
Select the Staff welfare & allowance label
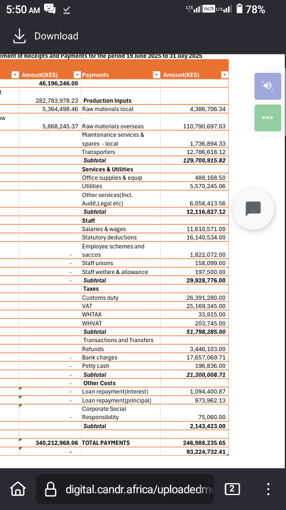(x=115, y=272)
